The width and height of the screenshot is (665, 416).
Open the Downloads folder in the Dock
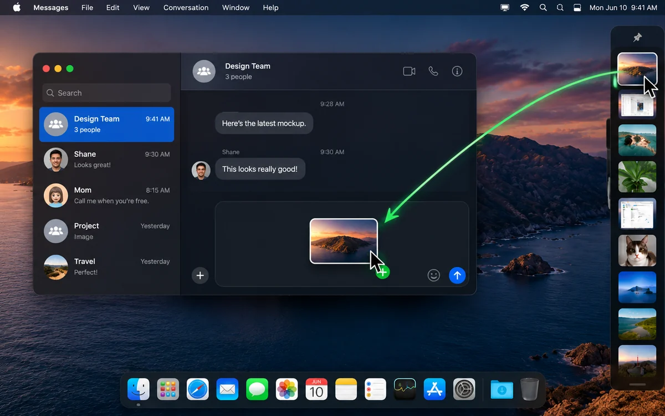point(502,389)
